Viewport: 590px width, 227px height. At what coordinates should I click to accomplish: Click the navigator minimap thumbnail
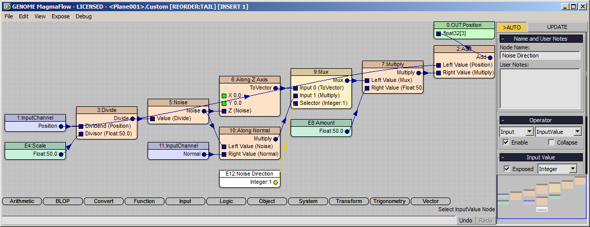(x=542, y=196)
